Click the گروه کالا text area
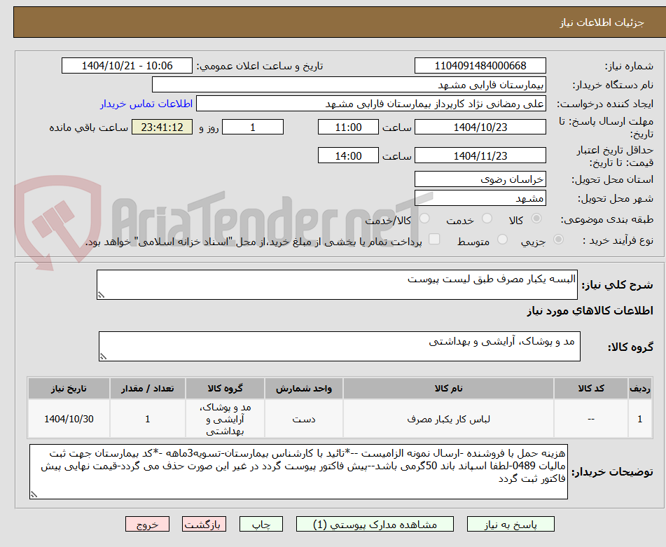This screenshot has width=666, height=547. (x=340, y=347)
